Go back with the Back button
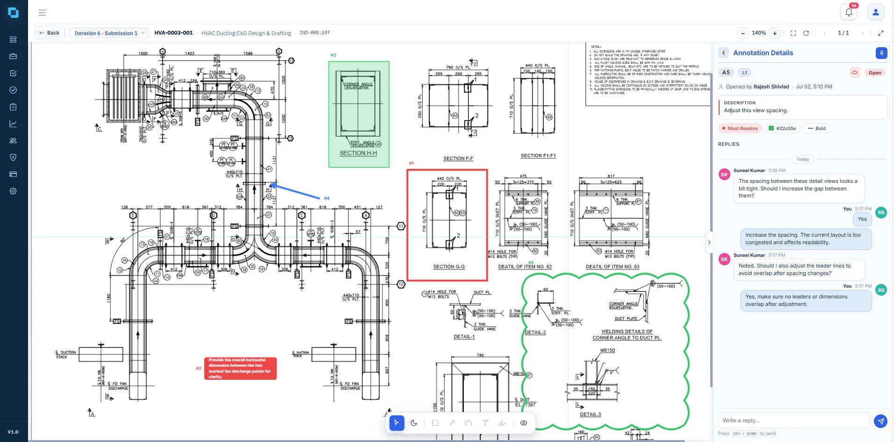Image resolution: width=894 pixels, height=442 pixels. (50, 33)
